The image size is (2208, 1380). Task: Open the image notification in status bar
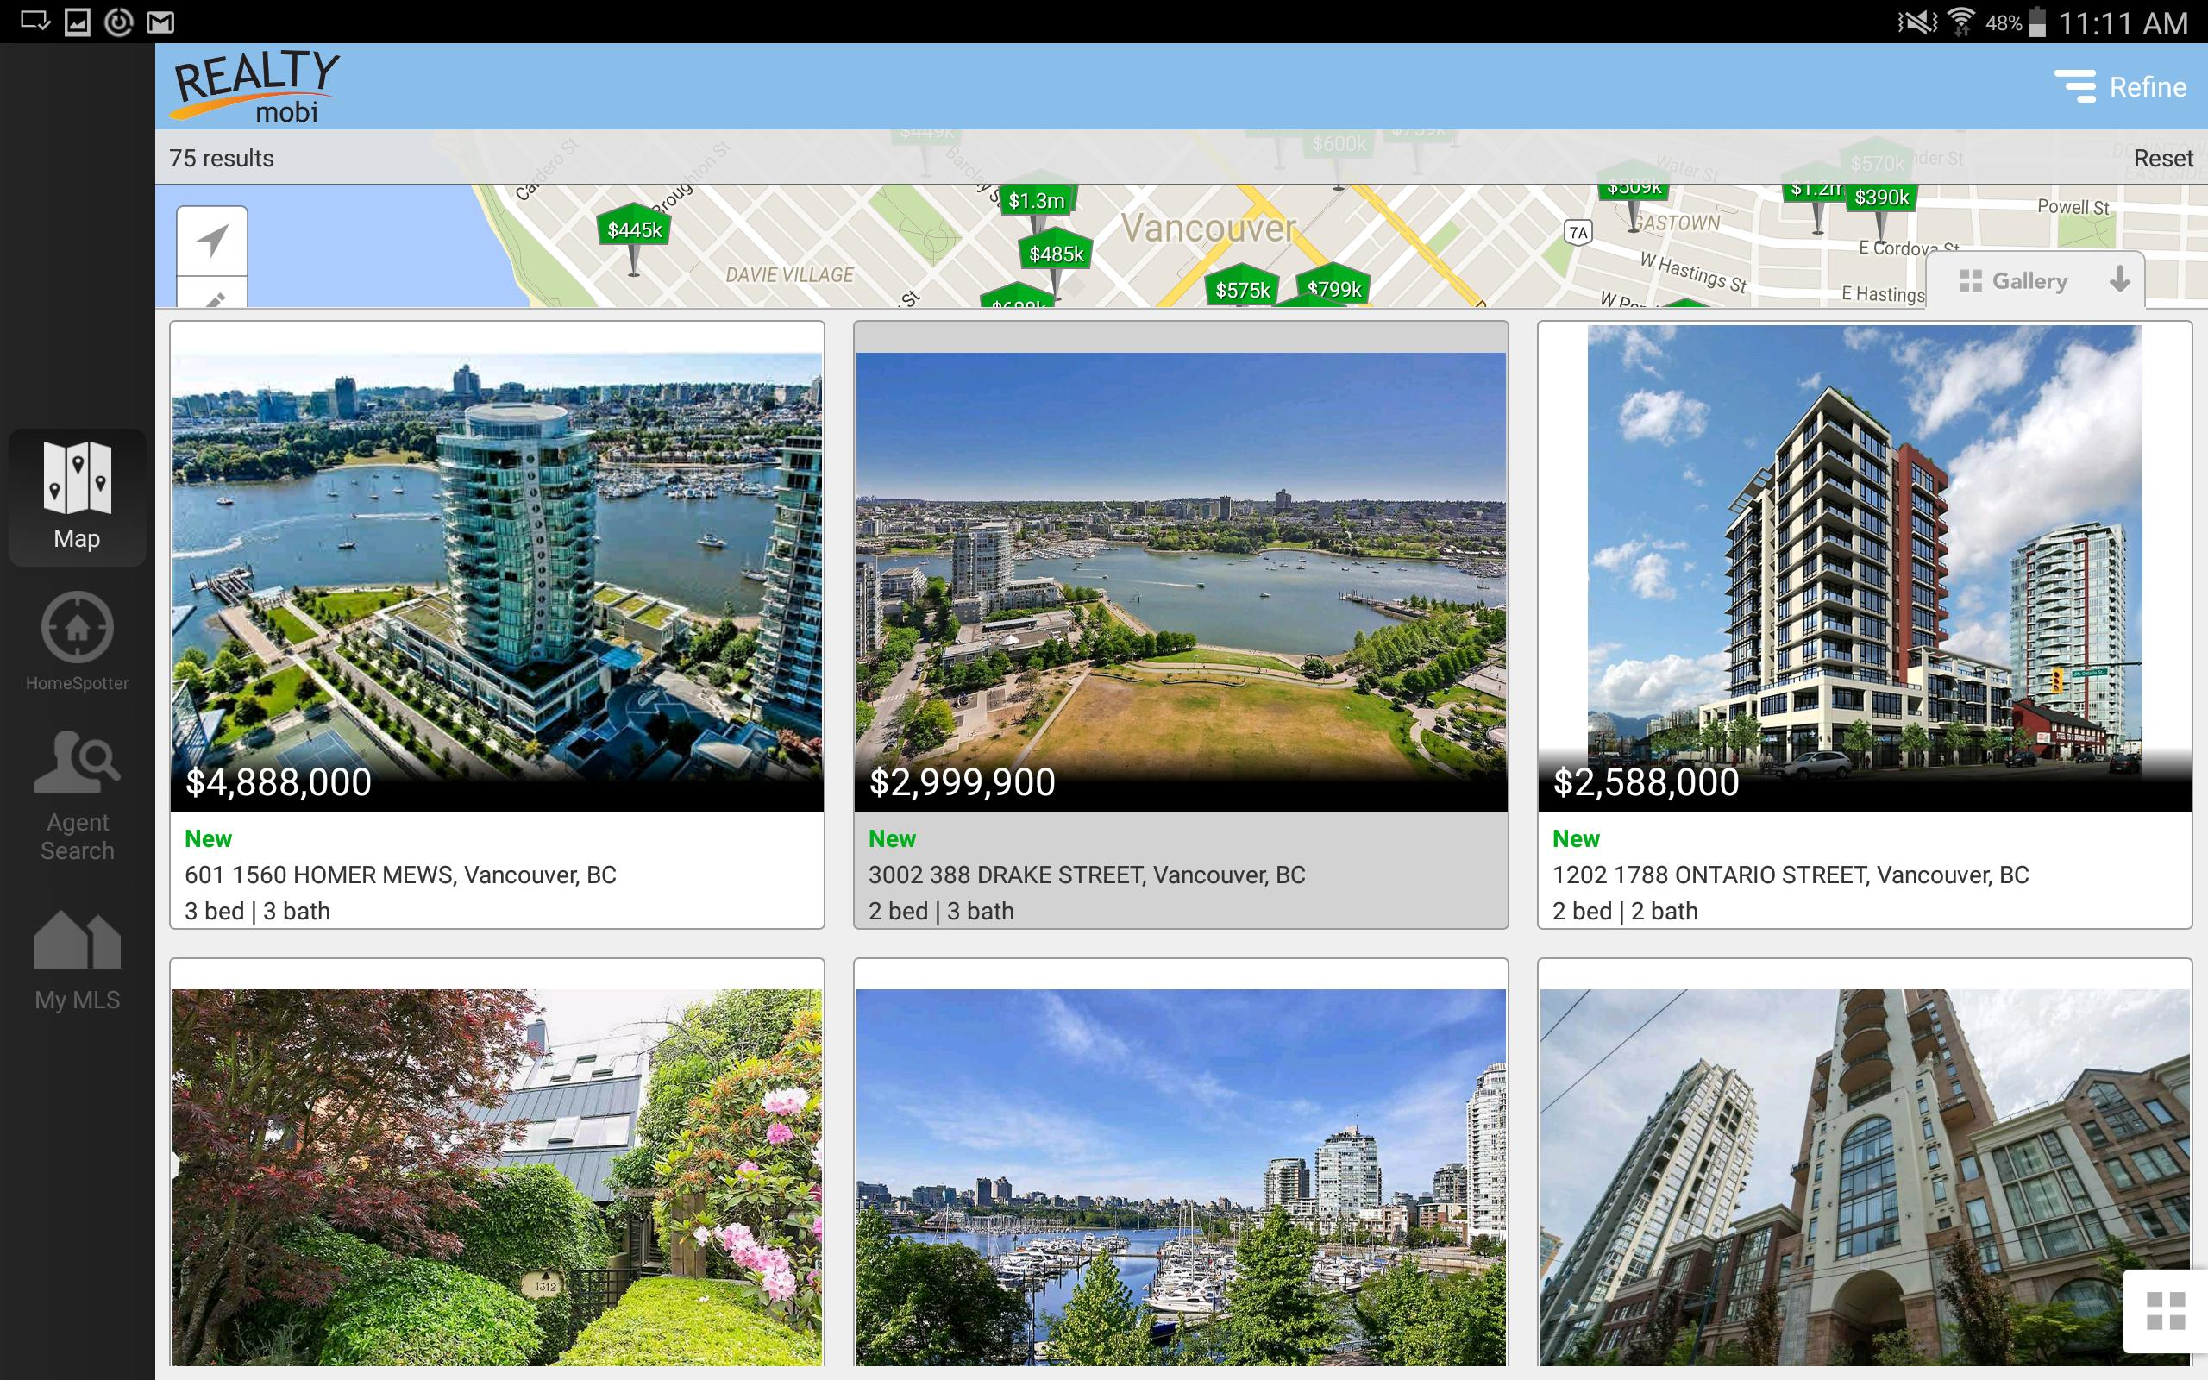78,22
